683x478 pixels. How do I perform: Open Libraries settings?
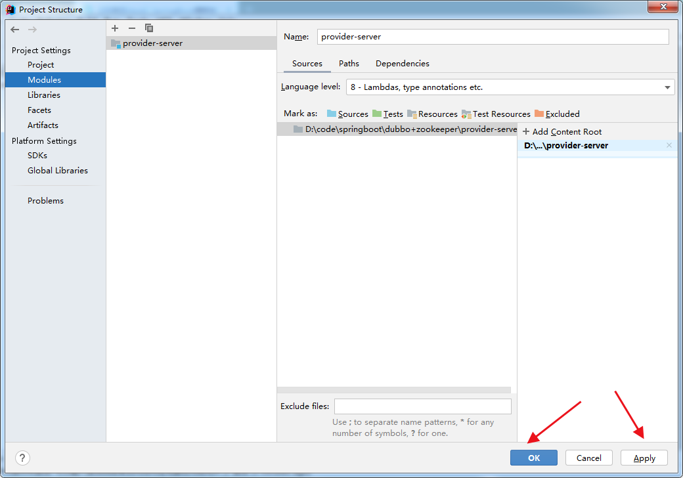(43, 95)
